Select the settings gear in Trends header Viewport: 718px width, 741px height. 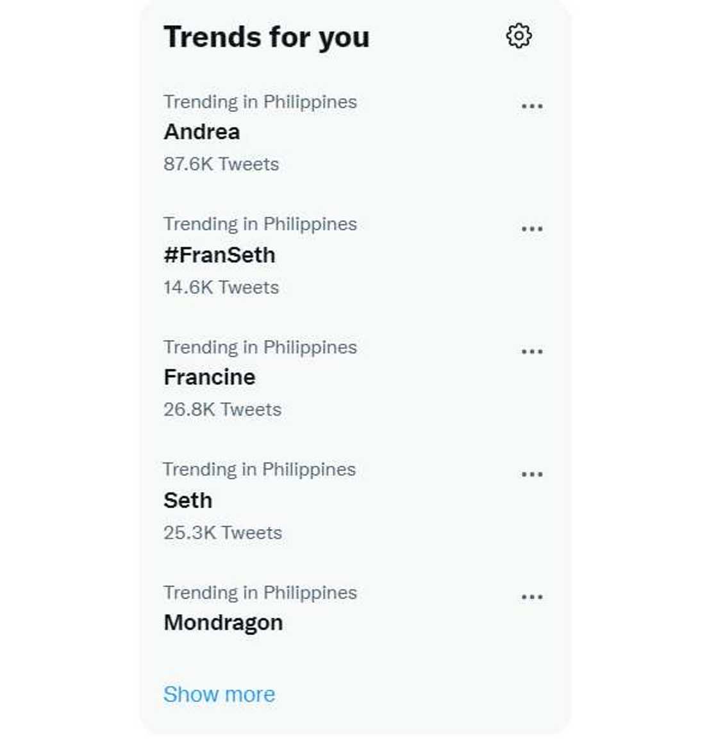tap(519, 37)
